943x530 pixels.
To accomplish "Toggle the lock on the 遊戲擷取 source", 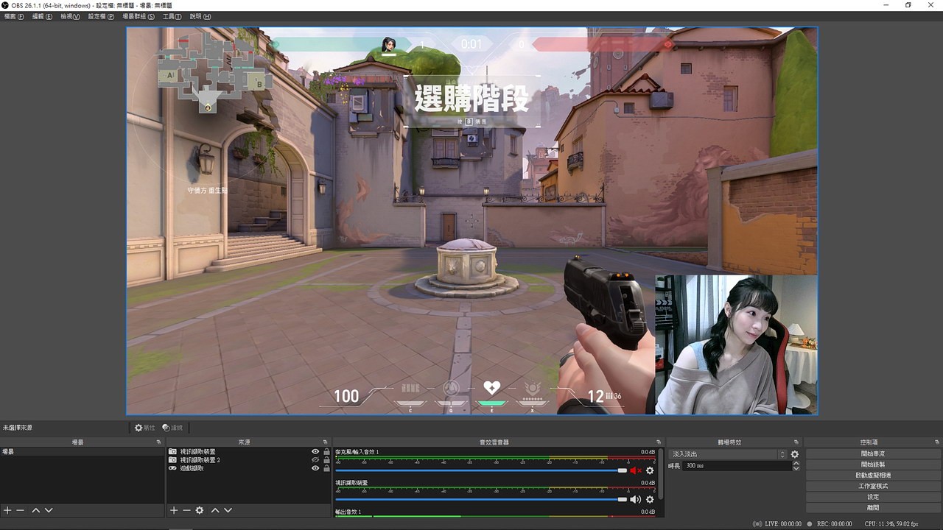I will pos(326,468).
